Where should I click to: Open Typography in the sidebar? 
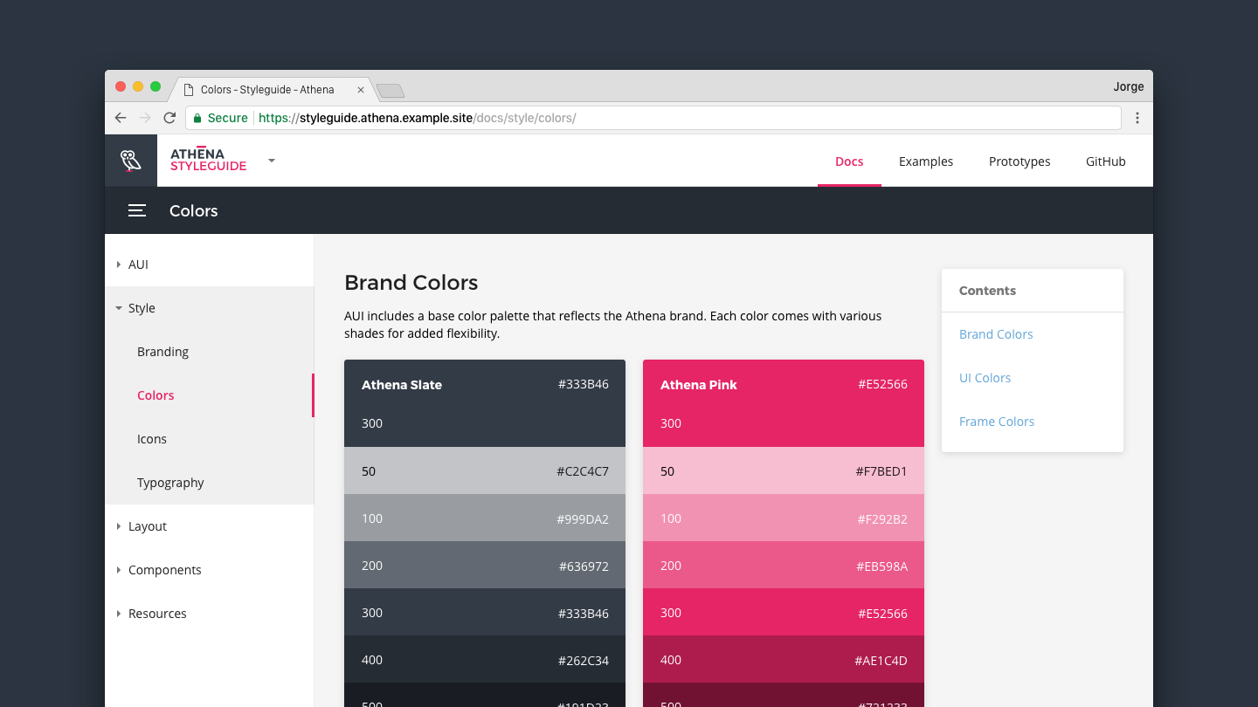click(170, 483)
